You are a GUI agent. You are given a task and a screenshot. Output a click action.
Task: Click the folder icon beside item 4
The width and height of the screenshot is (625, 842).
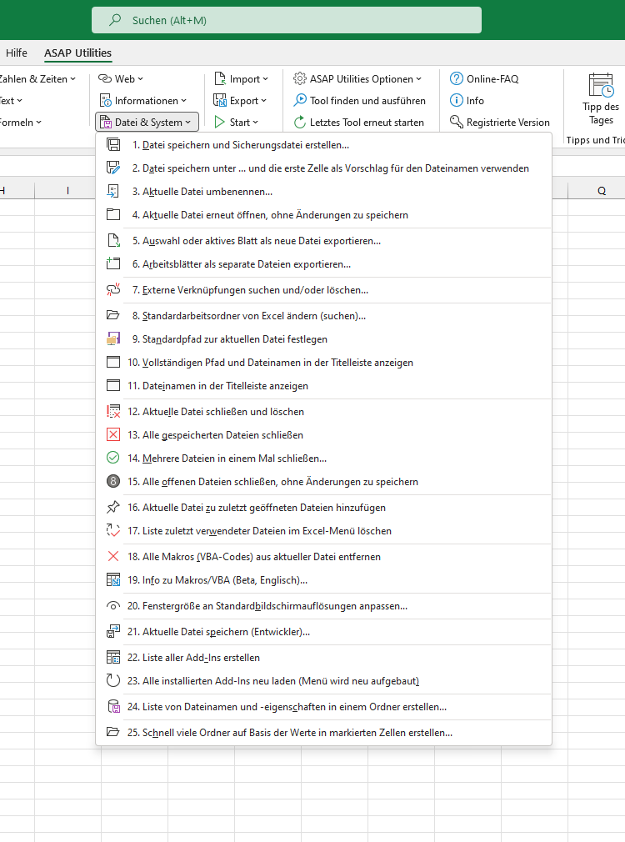click(x=113, y=215)
